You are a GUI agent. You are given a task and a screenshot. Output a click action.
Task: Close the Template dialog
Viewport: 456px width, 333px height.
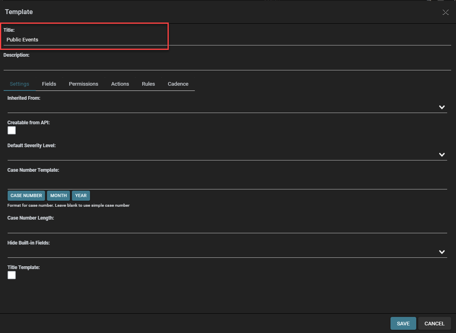tap(445, 12)
